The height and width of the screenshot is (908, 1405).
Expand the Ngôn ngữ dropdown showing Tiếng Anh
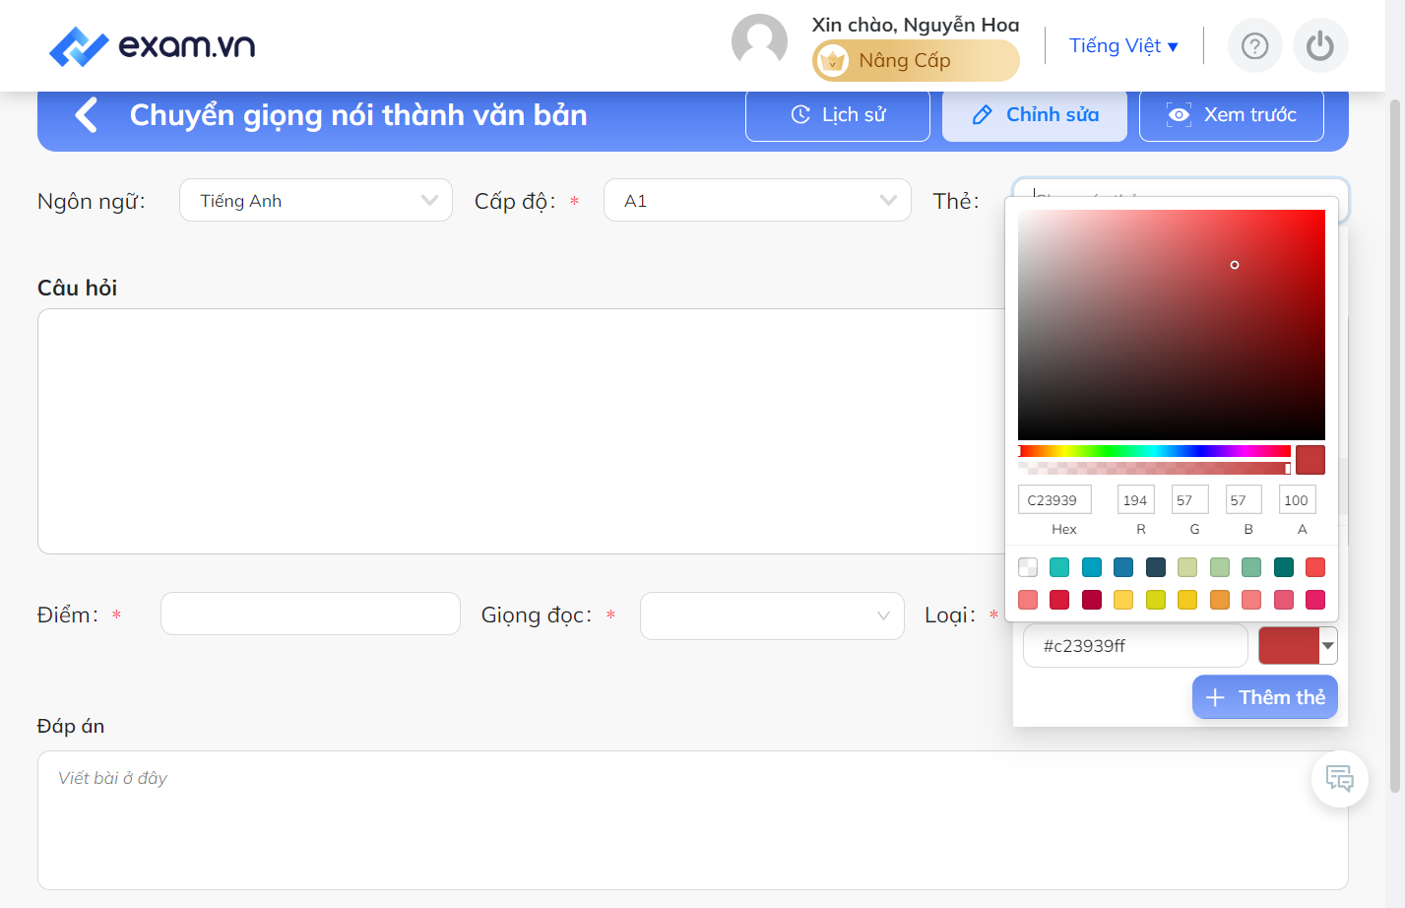click(x=316, y=200)
